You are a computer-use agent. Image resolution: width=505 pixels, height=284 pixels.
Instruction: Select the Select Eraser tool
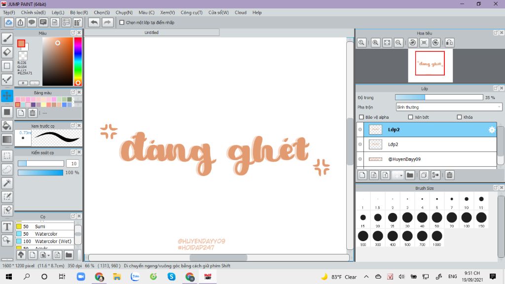pos(7,210)
